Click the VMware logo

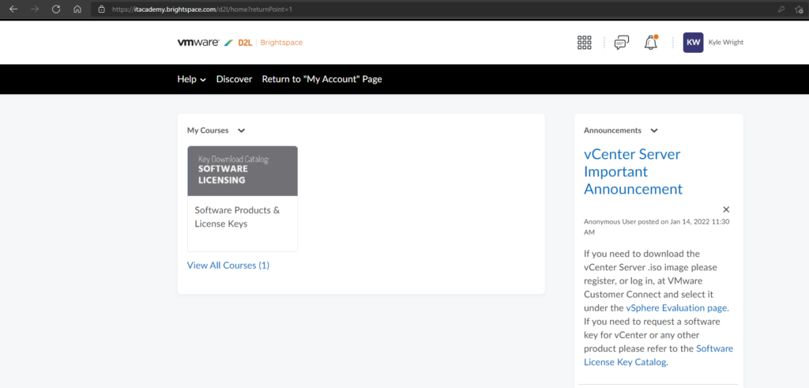[x=198, y=43]
